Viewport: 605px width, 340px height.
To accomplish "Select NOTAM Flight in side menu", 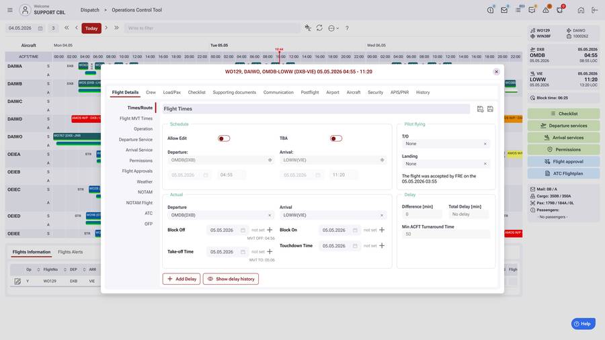I will (x=139, y=203).
